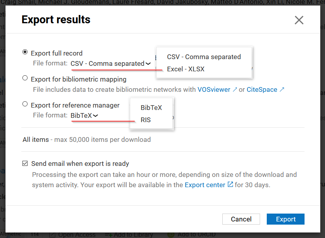The height and width of the screenshot is (238, 325).
Task: Go to the Export center link
Action: click(x=205, y=185)
